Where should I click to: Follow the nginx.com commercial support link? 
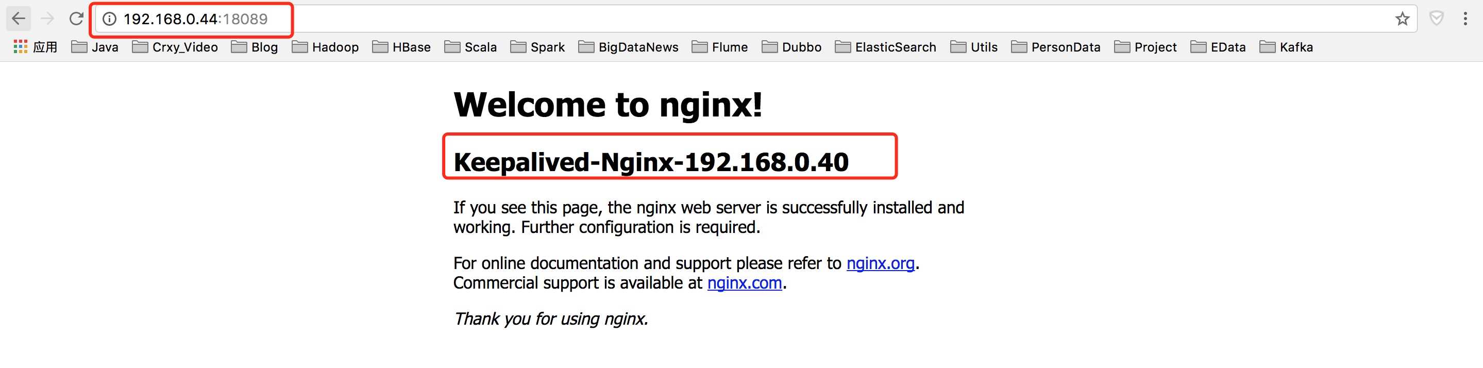(x=744, y=283)
